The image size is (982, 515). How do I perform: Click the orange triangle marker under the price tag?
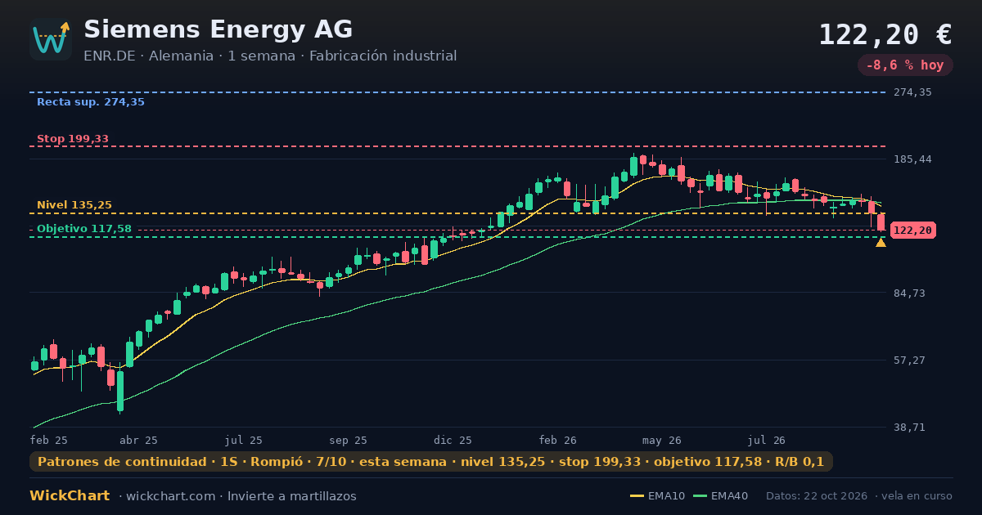coord(881,242)
